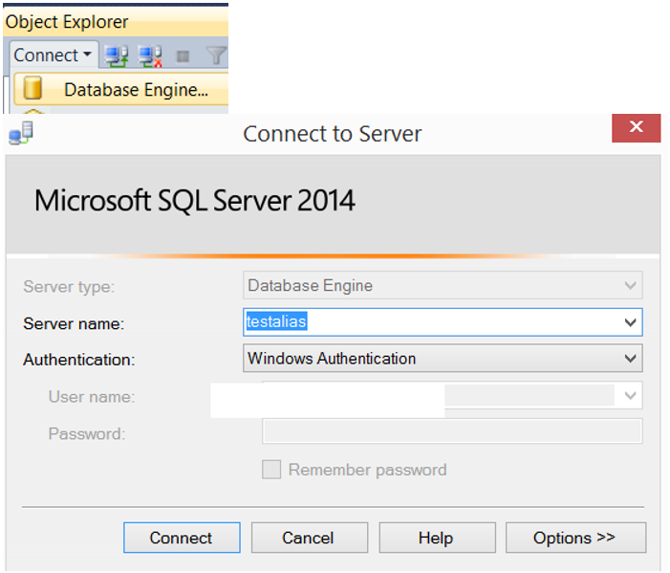Viewport: 670px width, 573px height.
Task: Click the Connect button in dialog
Action: point(182,538)
